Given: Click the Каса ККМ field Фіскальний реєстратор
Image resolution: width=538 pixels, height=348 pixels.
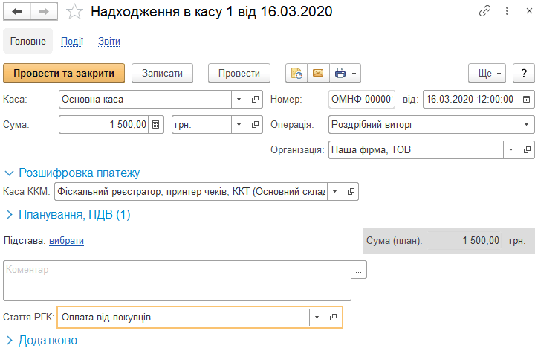Looking at the screenshot, I should point(191,192).
